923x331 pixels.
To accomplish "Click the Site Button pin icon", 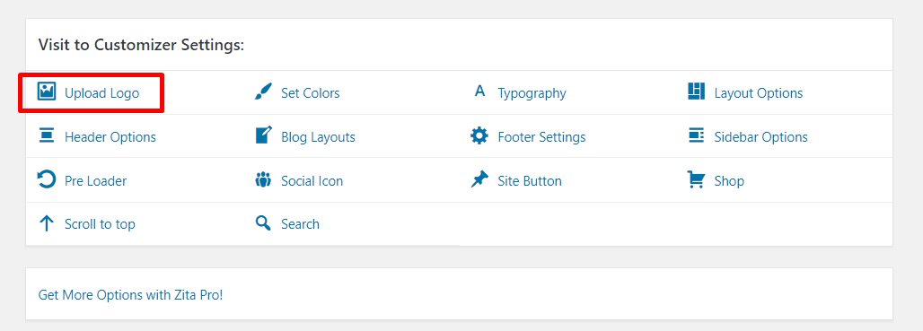I will [479, 179].
